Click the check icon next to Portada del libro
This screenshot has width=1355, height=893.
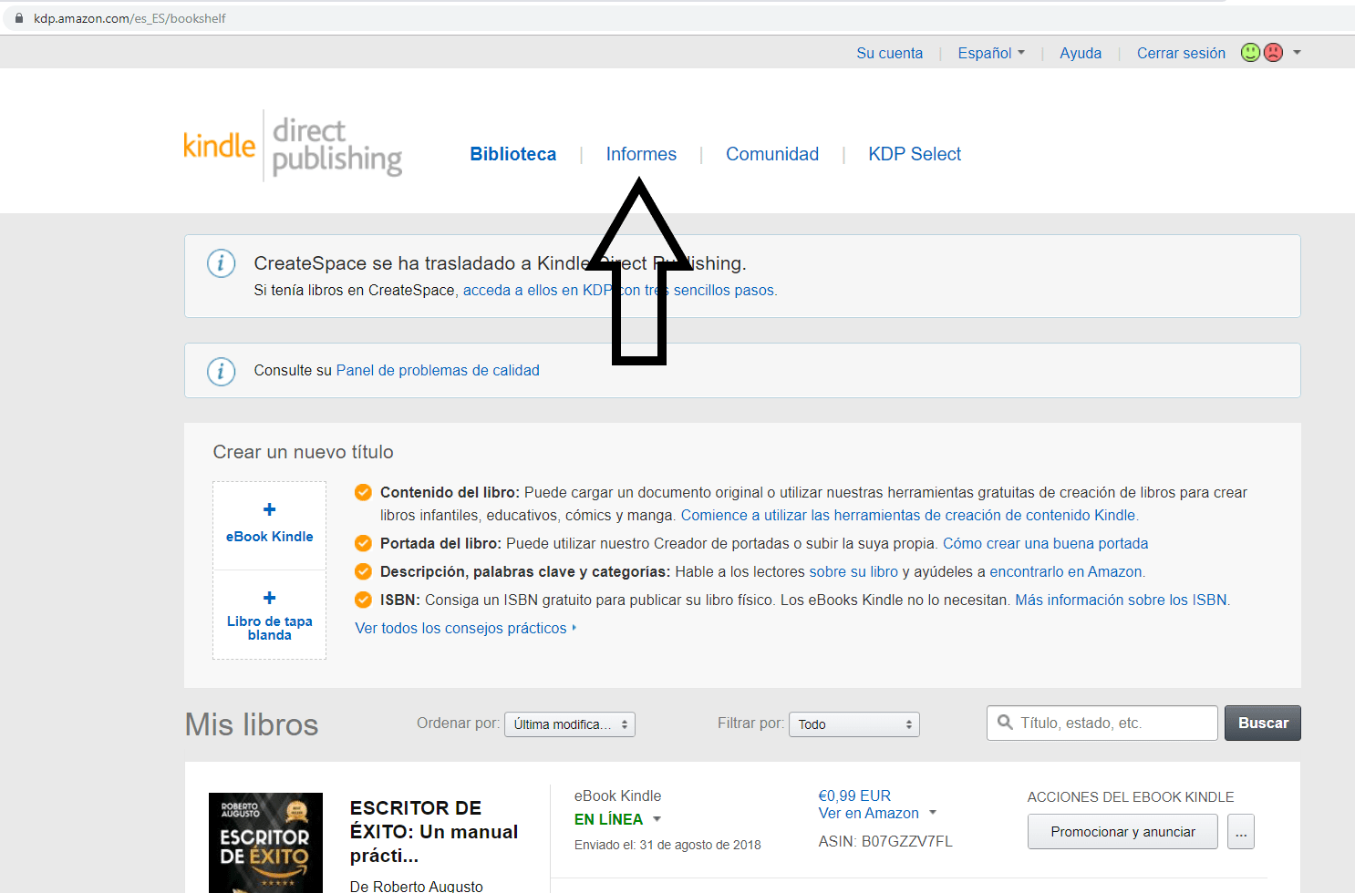(363, 544)
